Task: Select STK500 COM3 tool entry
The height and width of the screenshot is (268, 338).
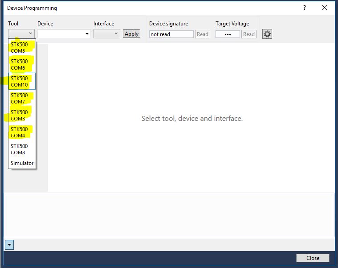Action: [x=22, y=115]
